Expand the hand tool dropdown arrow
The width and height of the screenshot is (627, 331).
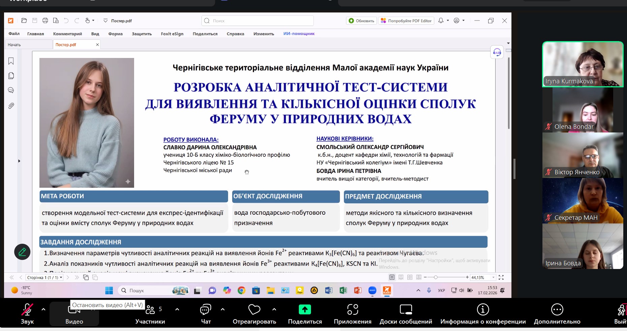point(93,21)
